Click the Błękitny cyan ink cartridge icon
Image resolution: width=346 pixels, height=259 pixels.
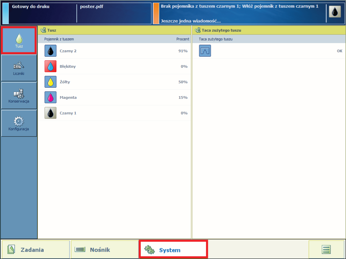(51, 66)
